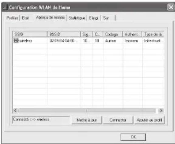Viewport: 175px width, 144px height.
Task: Click the Sig.. column header
Action: tap(86, 34)
